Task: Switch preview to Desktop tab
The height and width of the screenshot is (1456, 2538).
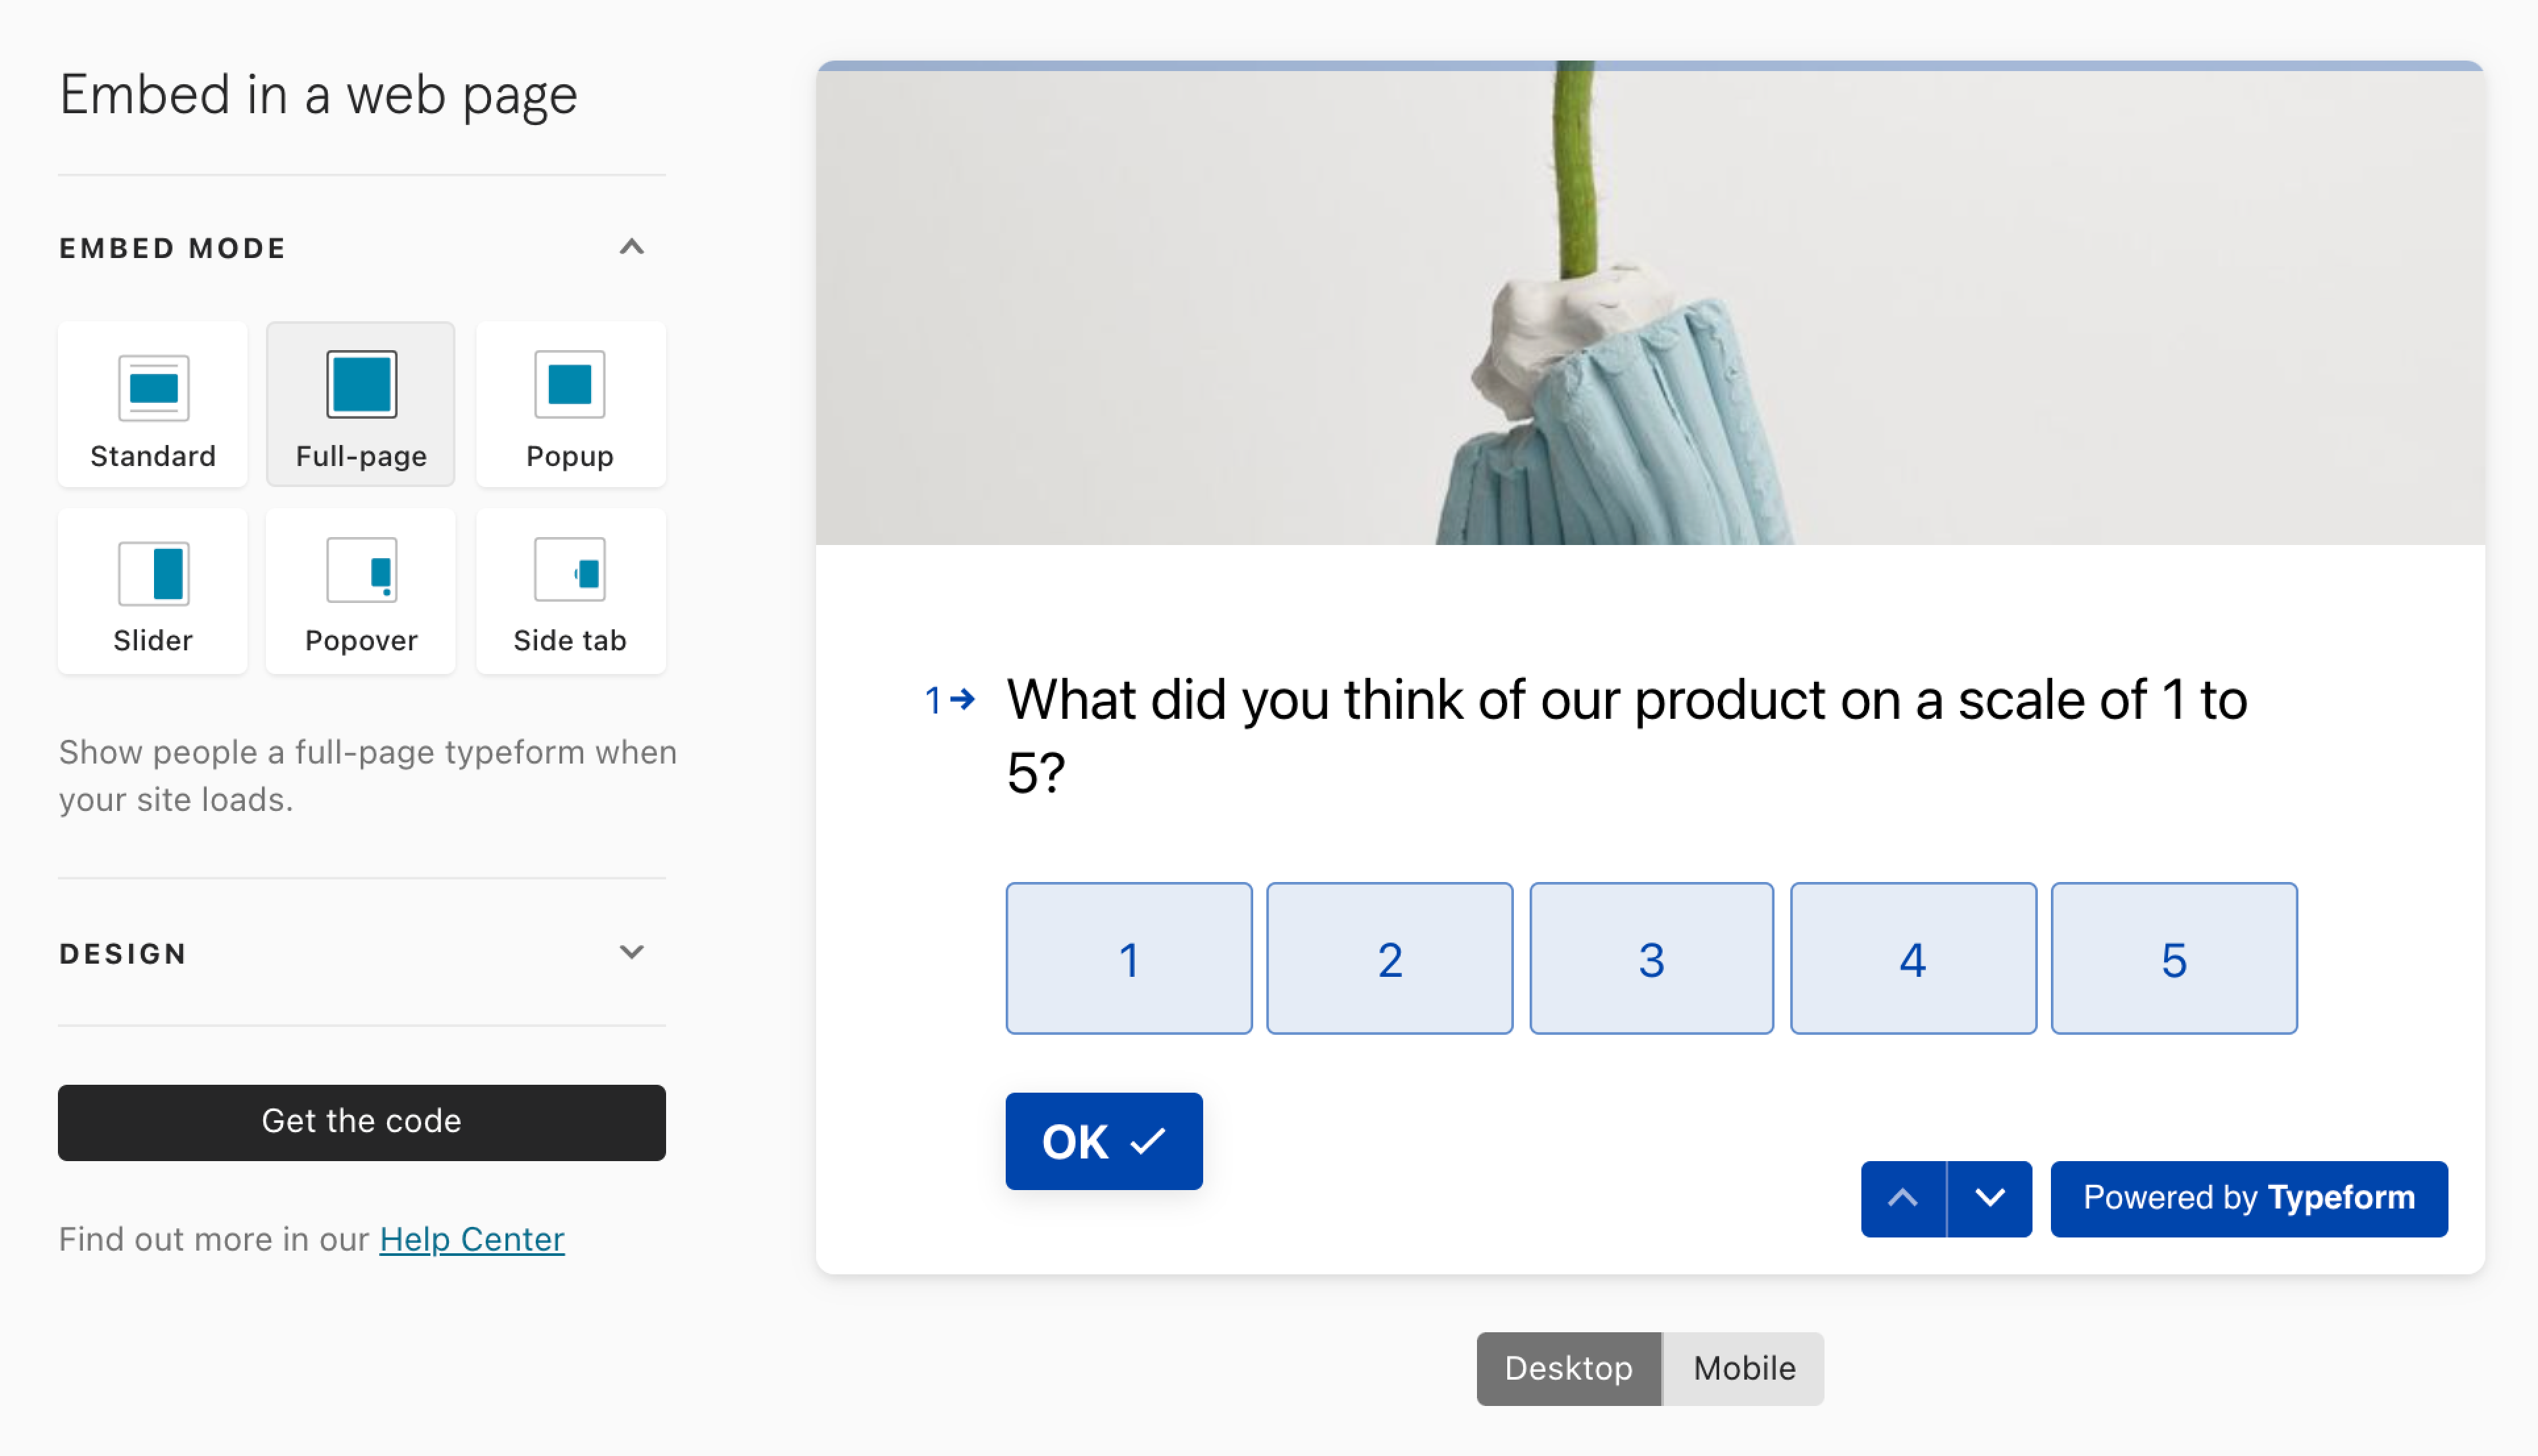Action: click(1568, 1368)
